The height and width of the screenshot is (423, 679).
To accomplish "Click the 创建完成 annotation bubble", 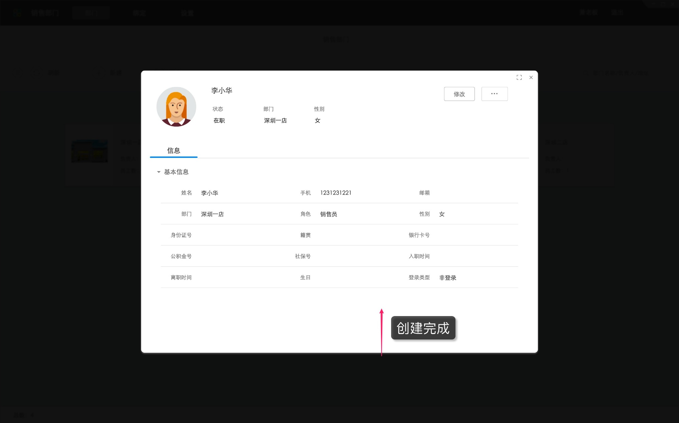I will tap(423, 328).
